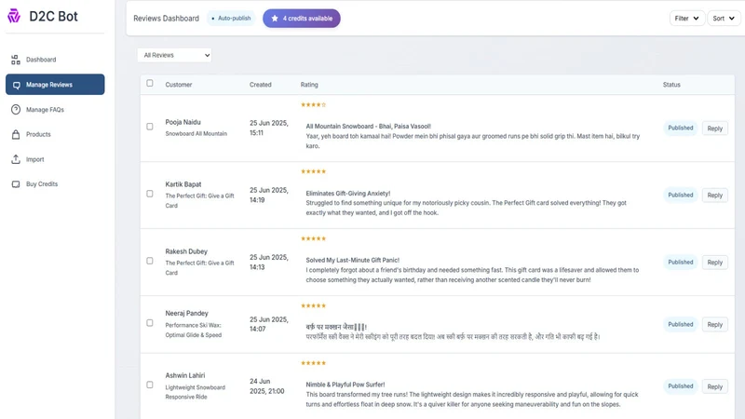The height and width of the screenshot is (419, 745).
Task: Click customer name Pooja Naidu
Action: 183,122
